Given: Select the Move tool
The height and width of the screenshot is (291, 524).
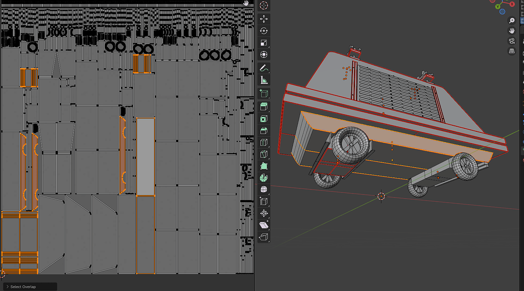Looking at the screenshot, I should (264, 19).
